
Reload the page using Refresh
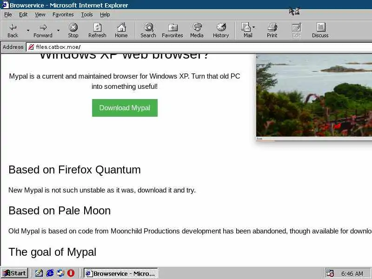point(97,30)
